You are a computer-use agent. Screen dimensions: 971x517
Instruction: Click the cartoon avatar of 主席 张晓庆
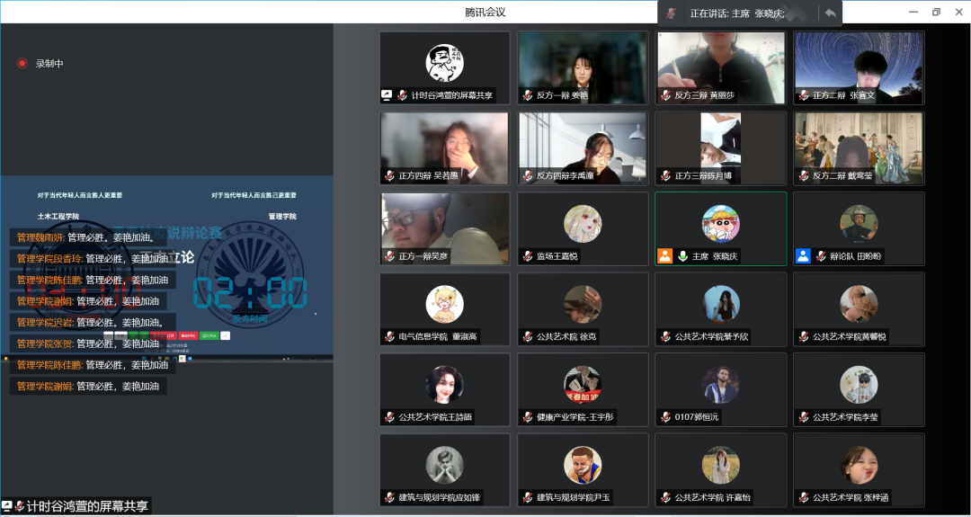click(721, 224)
